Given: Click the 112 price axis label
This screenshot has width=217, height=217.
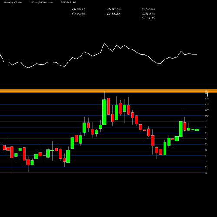Looking at the screenshot, I should click(x=207, y=105).
